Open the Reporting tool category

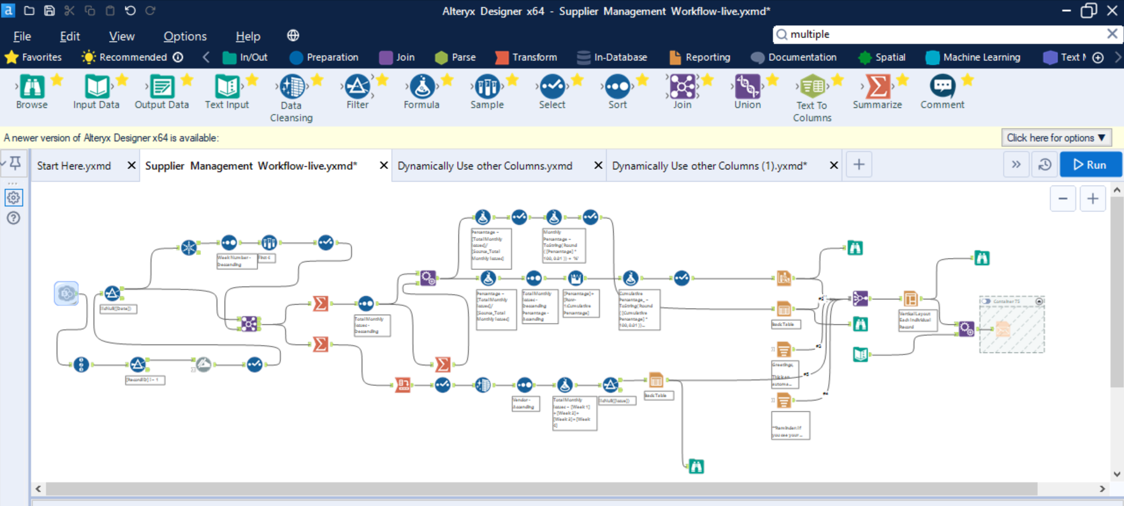(x=700, y=57)
